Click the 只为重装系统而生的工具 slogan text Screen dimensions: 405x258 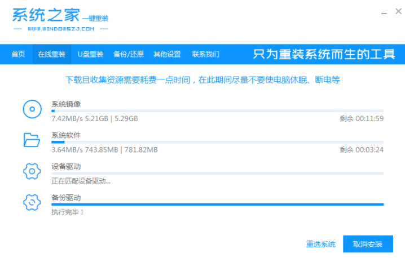pyautogui.click(x=323, y=55)
